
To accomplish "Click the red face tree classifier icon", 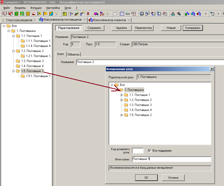I will coord(199,14).
